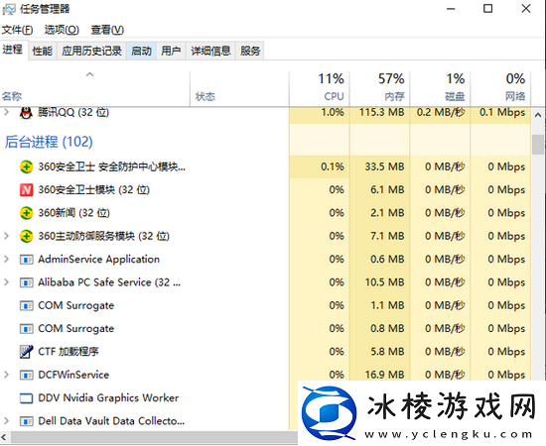The width and height of the screenshot is (546, 446).
Task: Click the CTF 加载程序 pen icon
Action: tap(26, 352)
